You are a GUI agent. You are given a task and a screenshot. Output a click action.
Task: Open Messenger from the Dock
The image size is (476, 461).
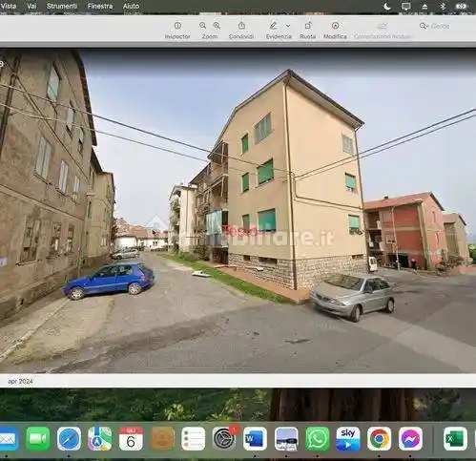[x=410, y=439]
